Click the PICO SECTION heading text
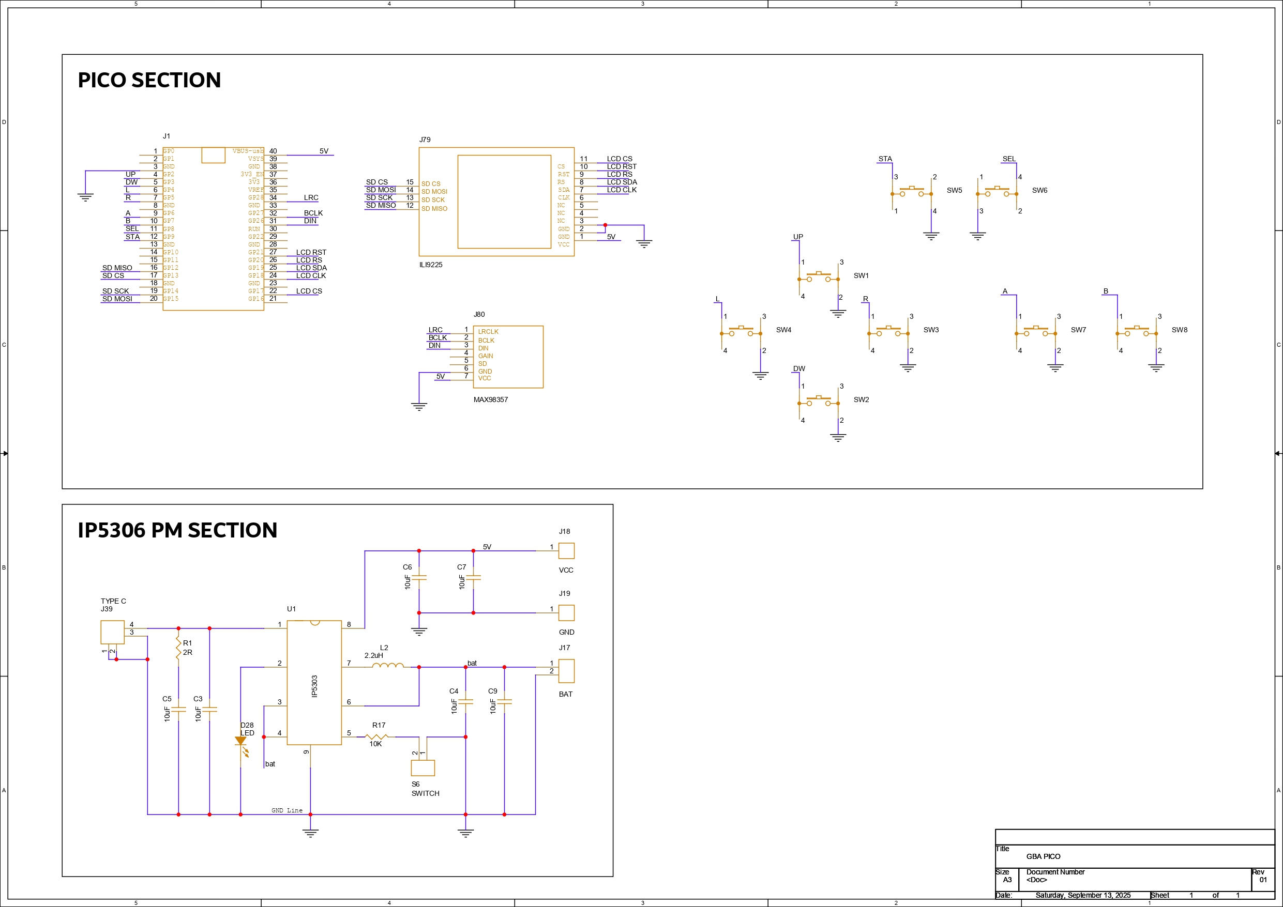1283x907 pixels. 149,80
